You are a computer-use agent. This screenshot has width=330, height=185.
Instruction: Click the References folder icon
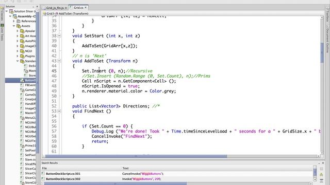[19, 21]
